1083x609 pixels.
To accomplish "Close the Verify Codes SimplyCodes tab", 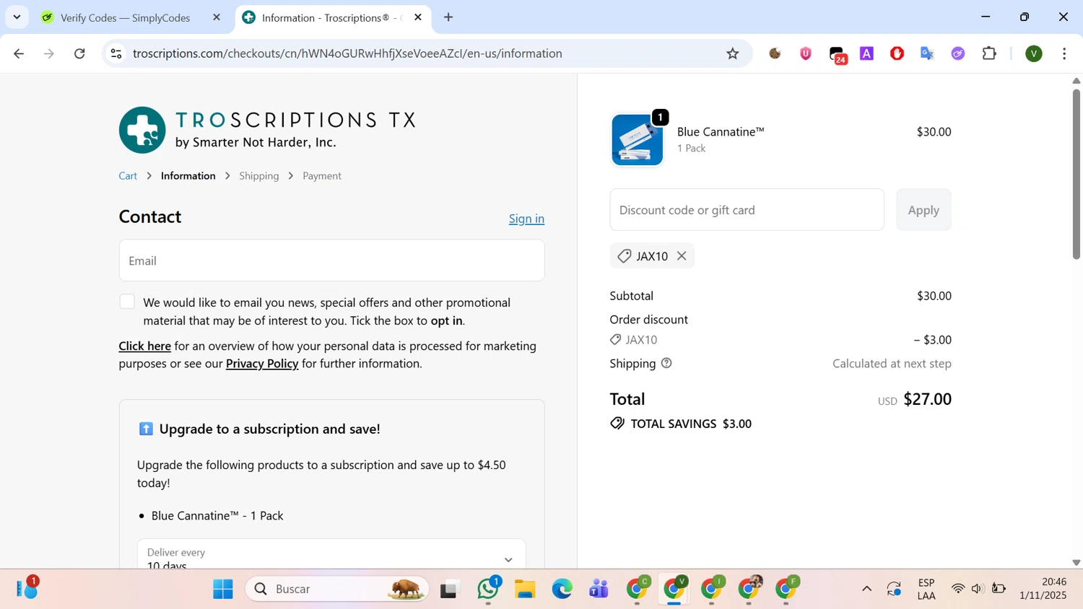I will pos(217,17).
